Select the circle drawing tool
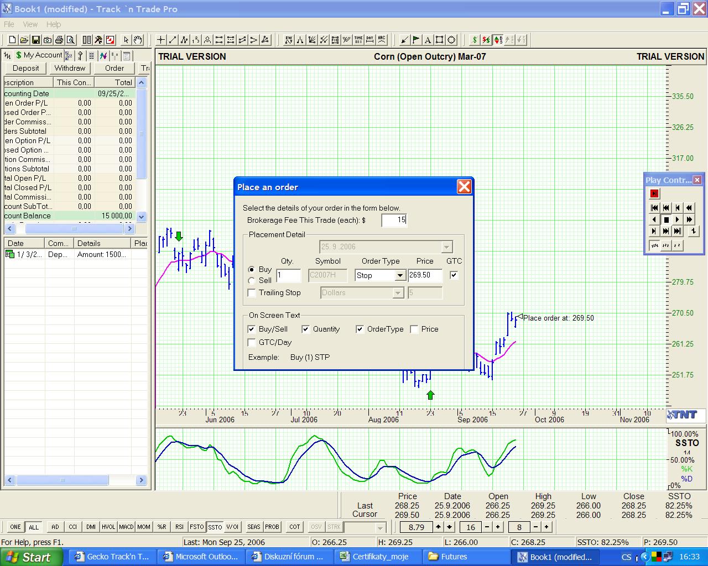Viewport: 708px width, 566px height. pyautogui.click(x=451, y=40)
